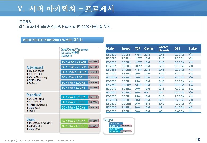Click the "TDP" column header
Screen dimensions: 207x143
[x=138, y=48]
